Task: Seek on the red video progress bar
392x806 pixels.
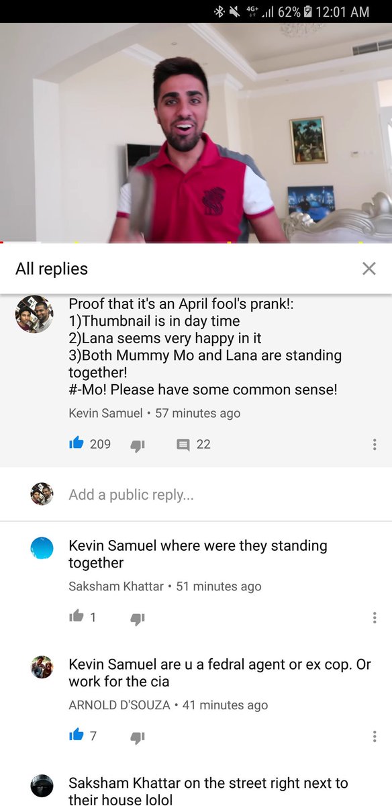Action: tap(196, 242)
